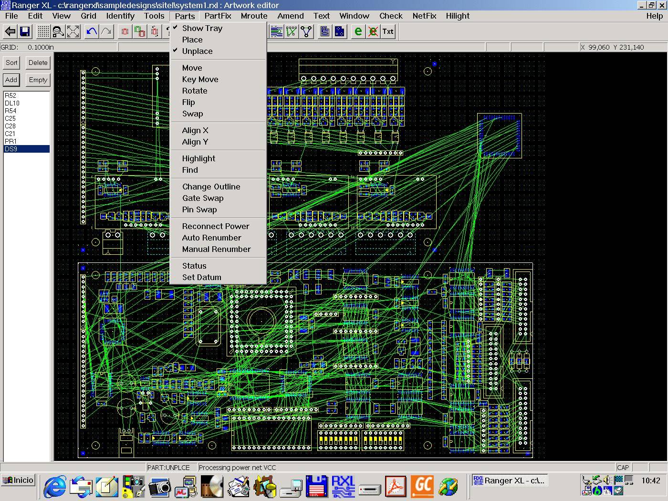Choose Align X menu entry
Viewport: 668px width, 501px height.
218,130
